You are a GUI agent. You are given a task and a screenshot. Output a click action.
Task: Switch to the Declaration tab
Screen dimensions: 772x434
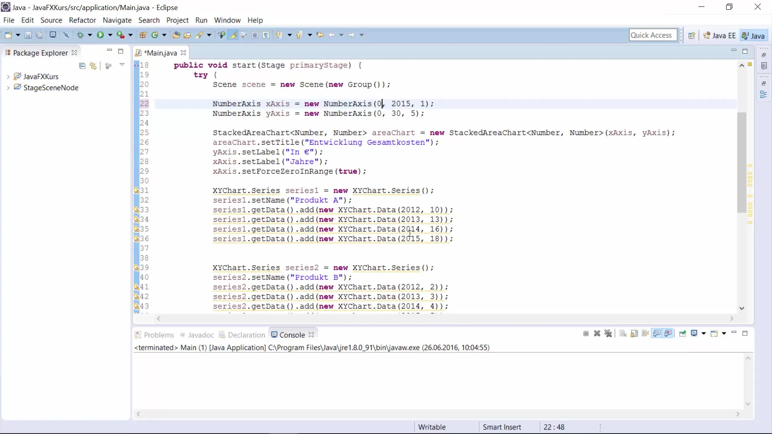pyautogui.click(x=242, y=335)
